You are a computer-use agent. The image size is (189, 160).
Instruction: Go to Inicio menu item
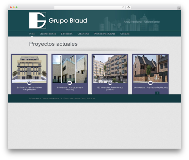pos(32,34)
